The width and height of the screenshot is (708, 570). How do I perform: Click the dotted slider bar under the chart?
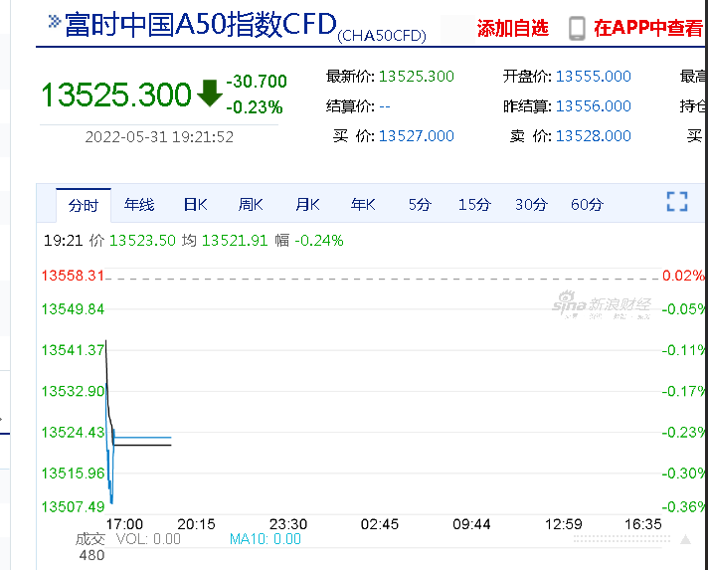621,539
